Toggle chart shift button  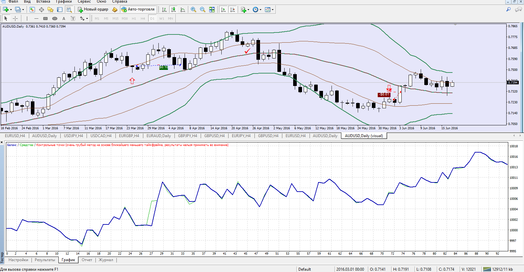coord(232,10)
